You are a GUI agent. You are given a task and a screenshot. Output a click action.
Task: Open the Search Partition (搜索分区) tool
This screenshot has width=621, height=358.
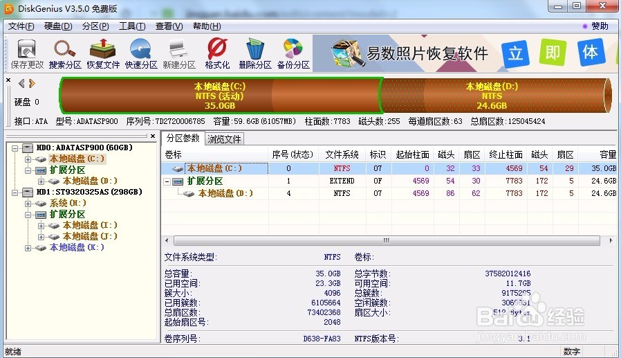point(65,54)
